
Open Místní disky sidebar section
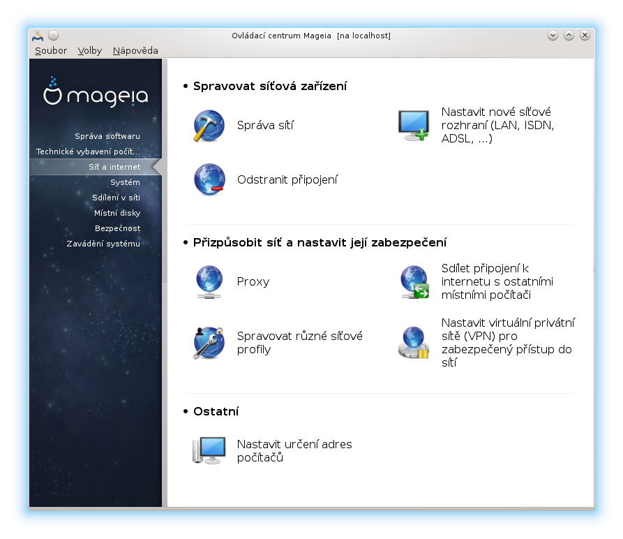[x=117, y=213]
